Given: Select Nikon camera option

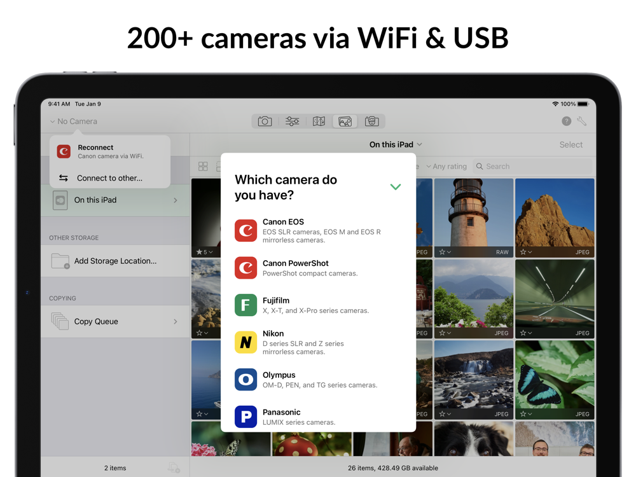Looking at the screenshot, I should (x=318, y=342).
